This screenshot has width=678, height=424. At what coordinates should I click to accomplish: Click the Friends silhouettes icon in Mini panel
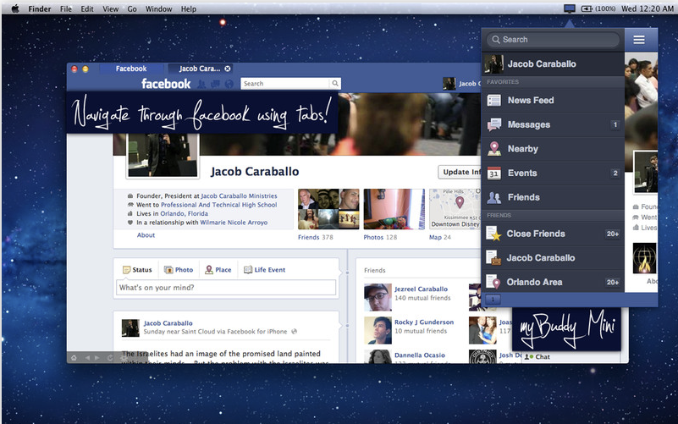pos(493,197)
